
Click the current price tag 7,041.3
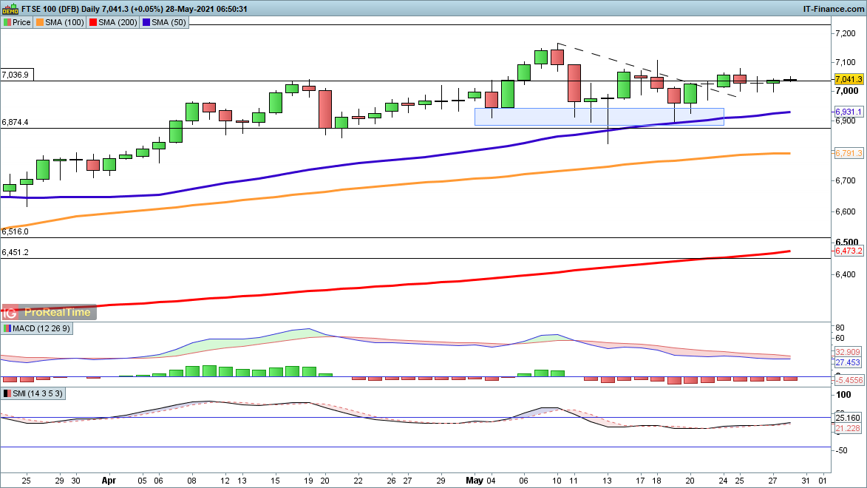849,79
